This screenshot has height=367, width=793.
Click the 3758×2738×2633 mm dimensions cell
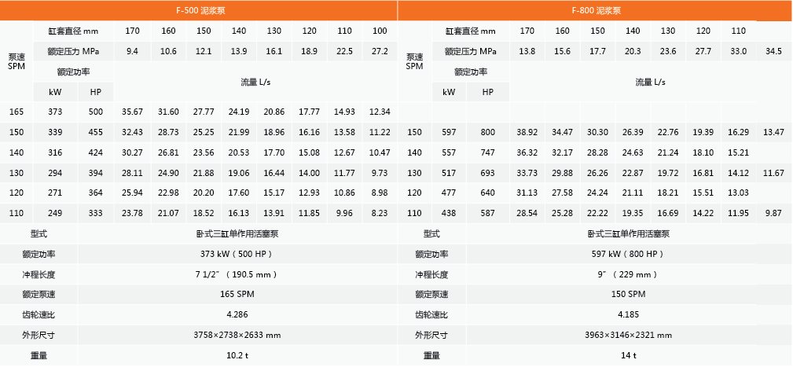pos(237,335)
